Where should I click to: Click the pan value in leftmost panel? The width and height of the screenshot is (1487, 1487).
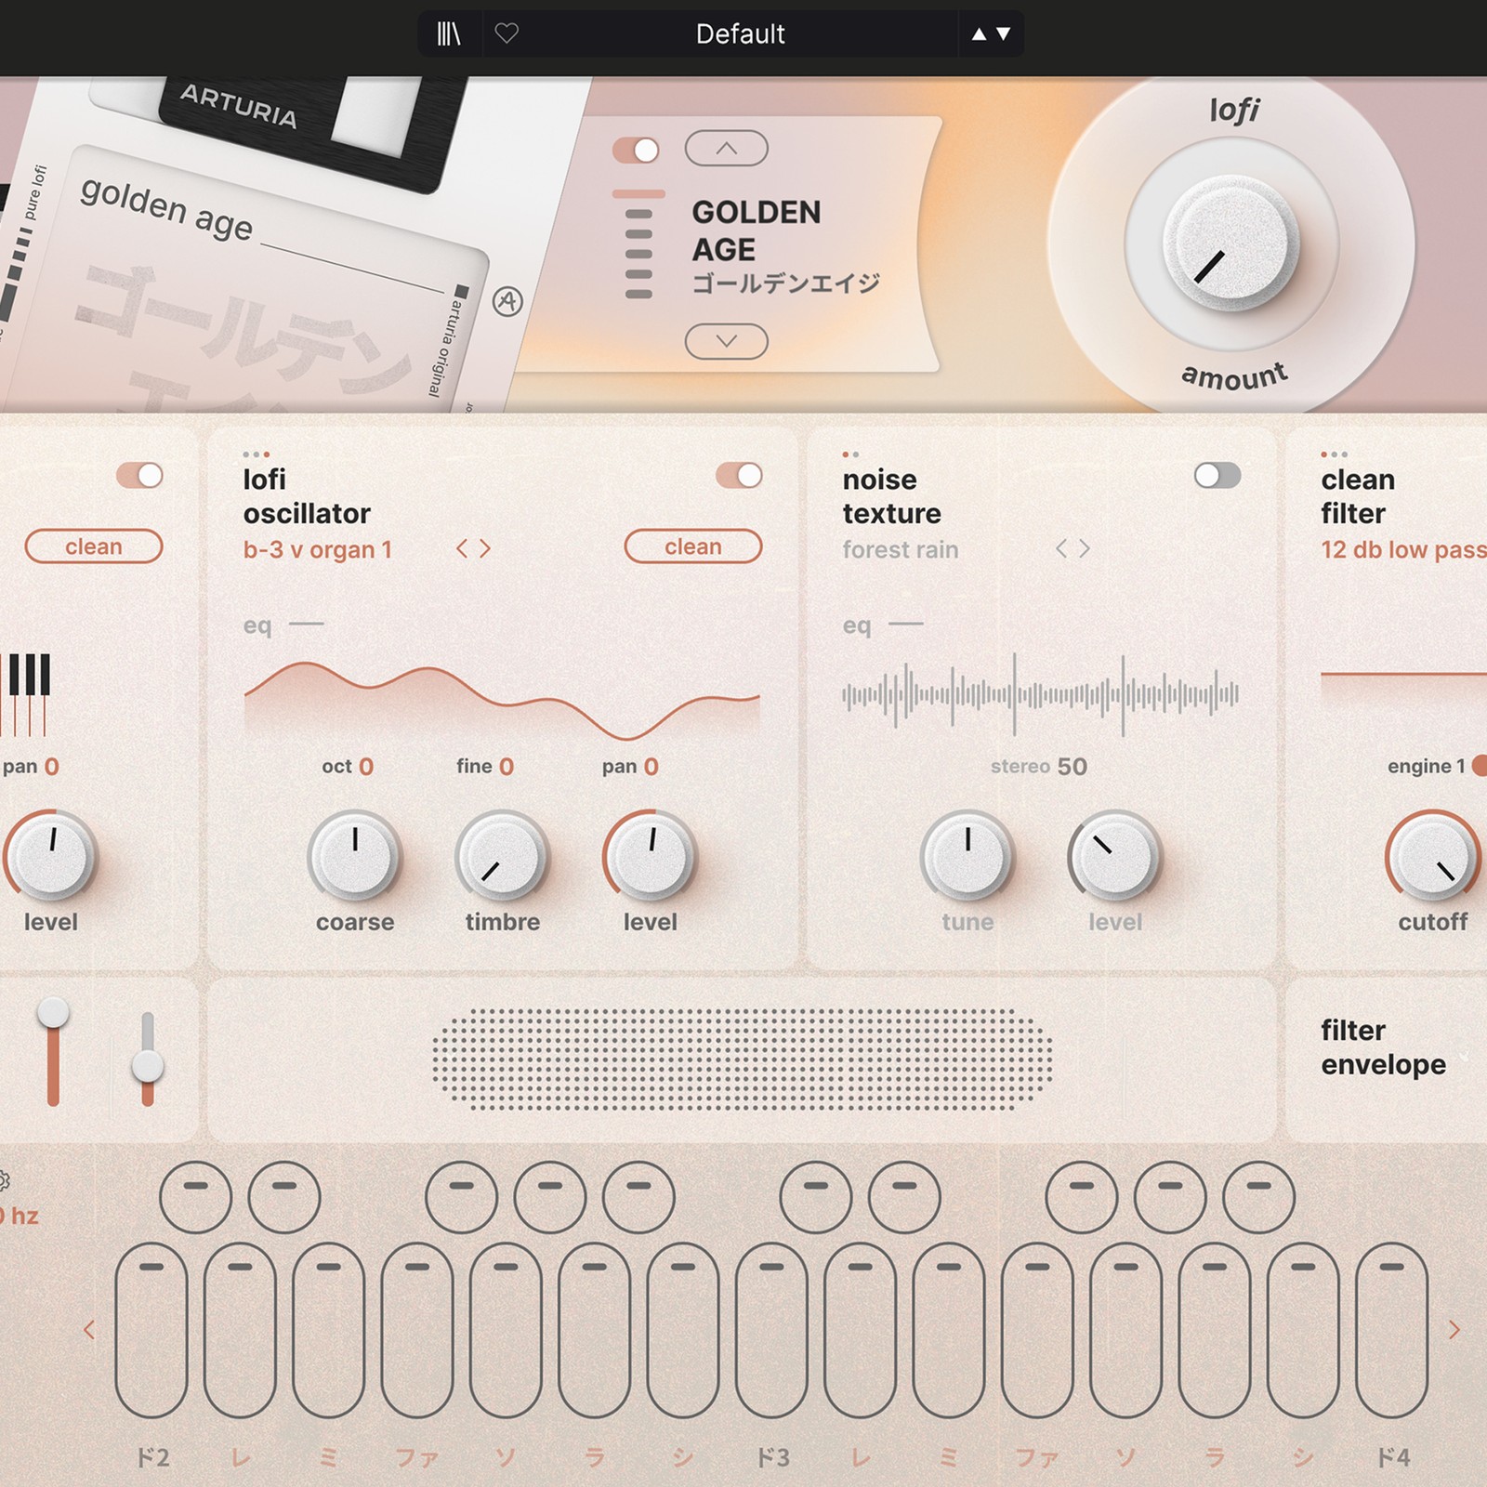[x=52, y=767]
